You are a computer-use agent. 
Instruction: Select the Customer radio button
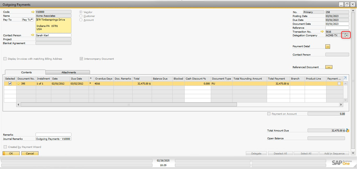[81, 16]
